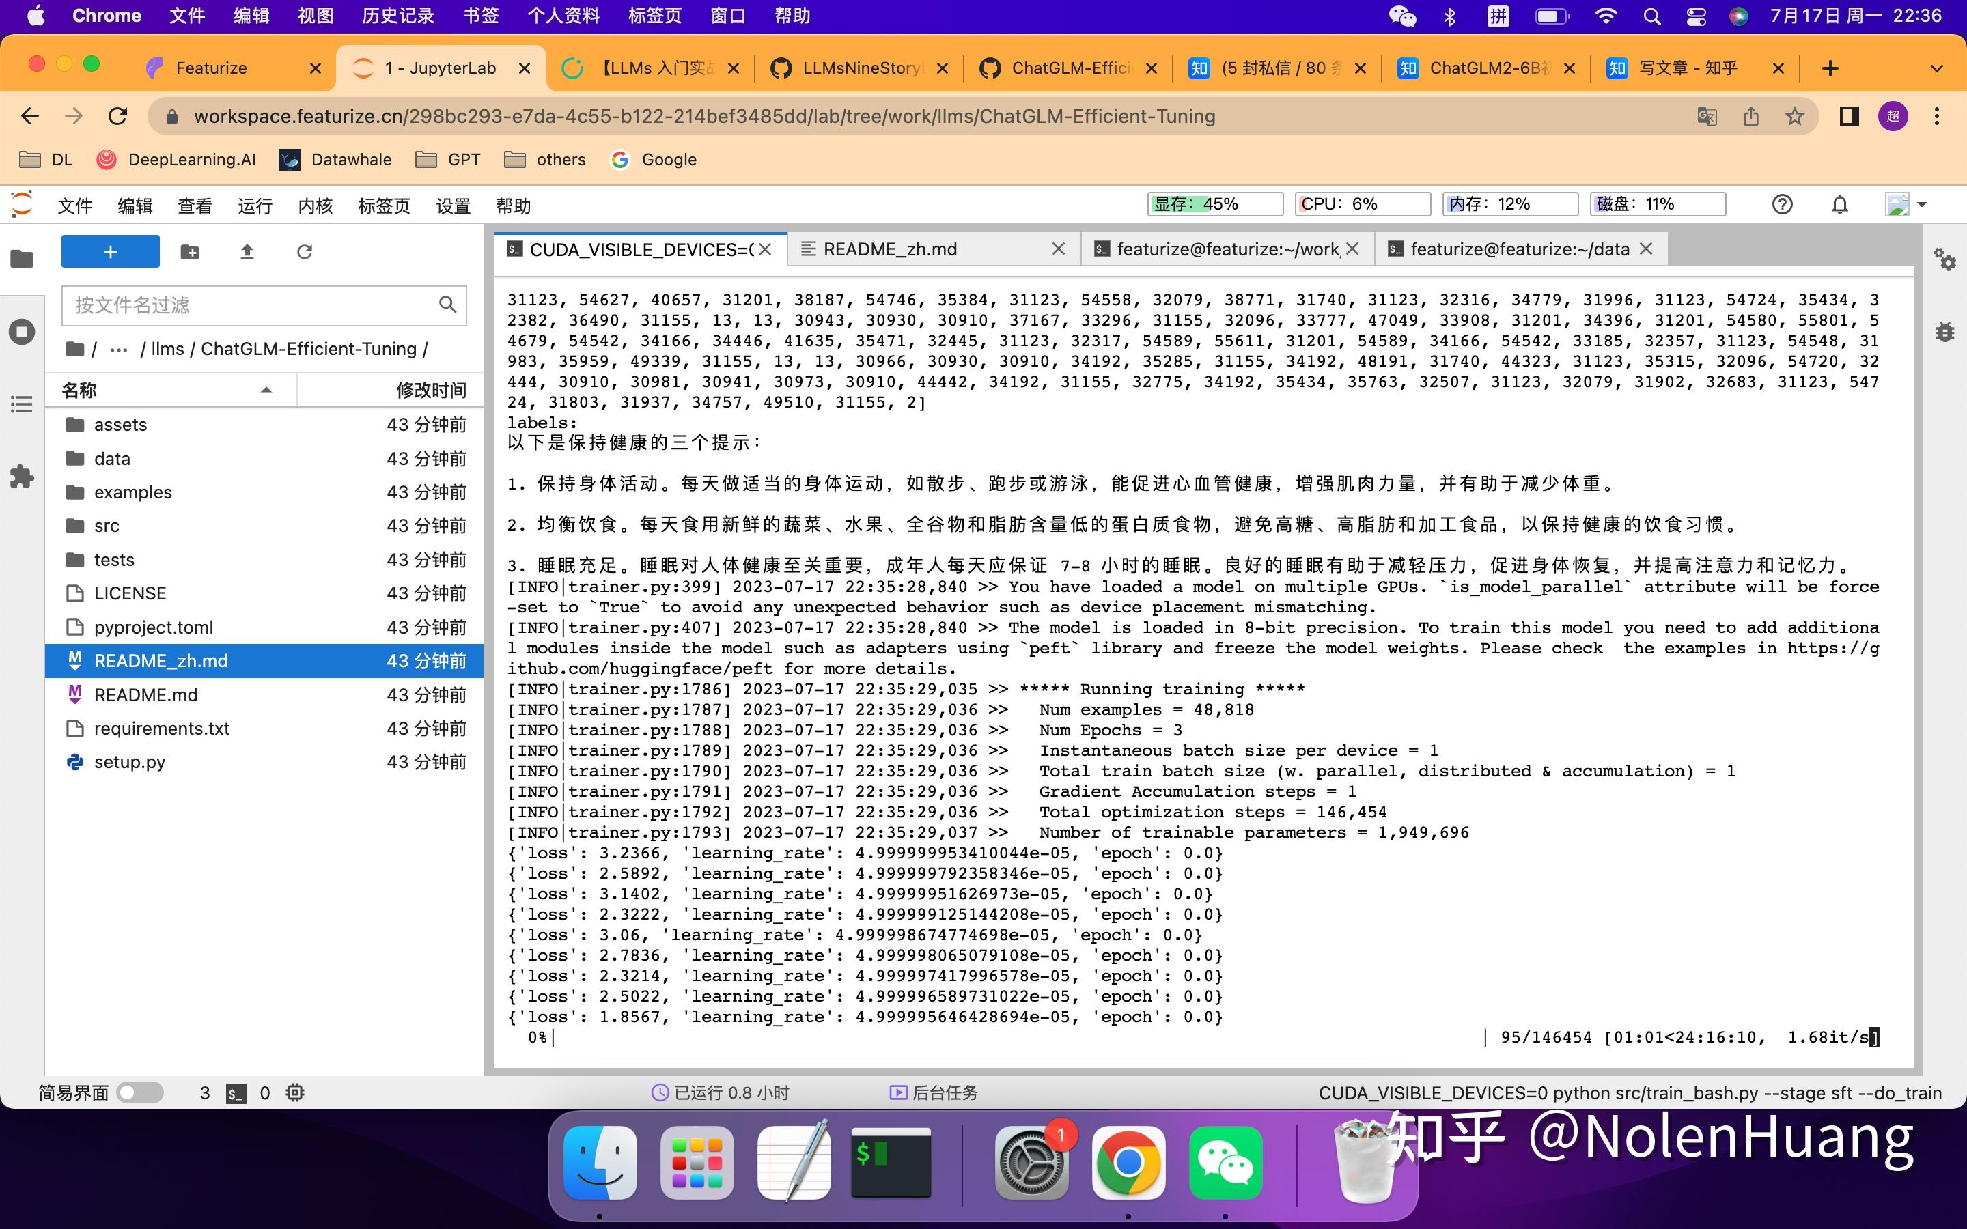The image size is (1967, 1229).
Task: Open the src folder
Action: pyautogui.click(x=264, y=526)
